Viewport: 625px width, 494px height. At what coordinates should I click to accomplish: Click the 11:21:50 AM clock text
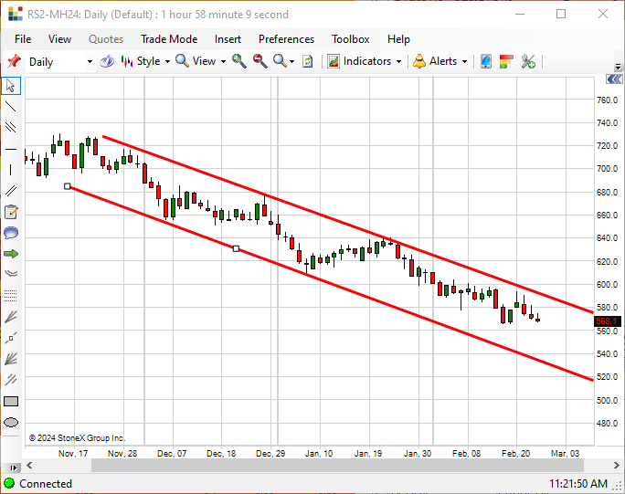[578, 484]
